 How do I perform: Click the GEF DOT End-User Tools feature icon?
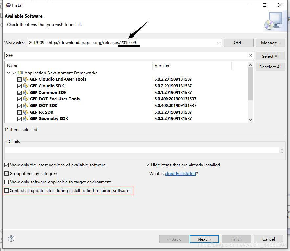tap(26, 99)
